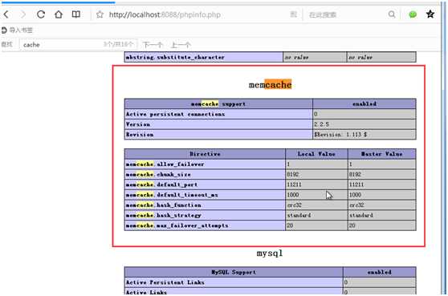Click the find field containing cache
The image size is (448, 296).
tap(78, 45)
